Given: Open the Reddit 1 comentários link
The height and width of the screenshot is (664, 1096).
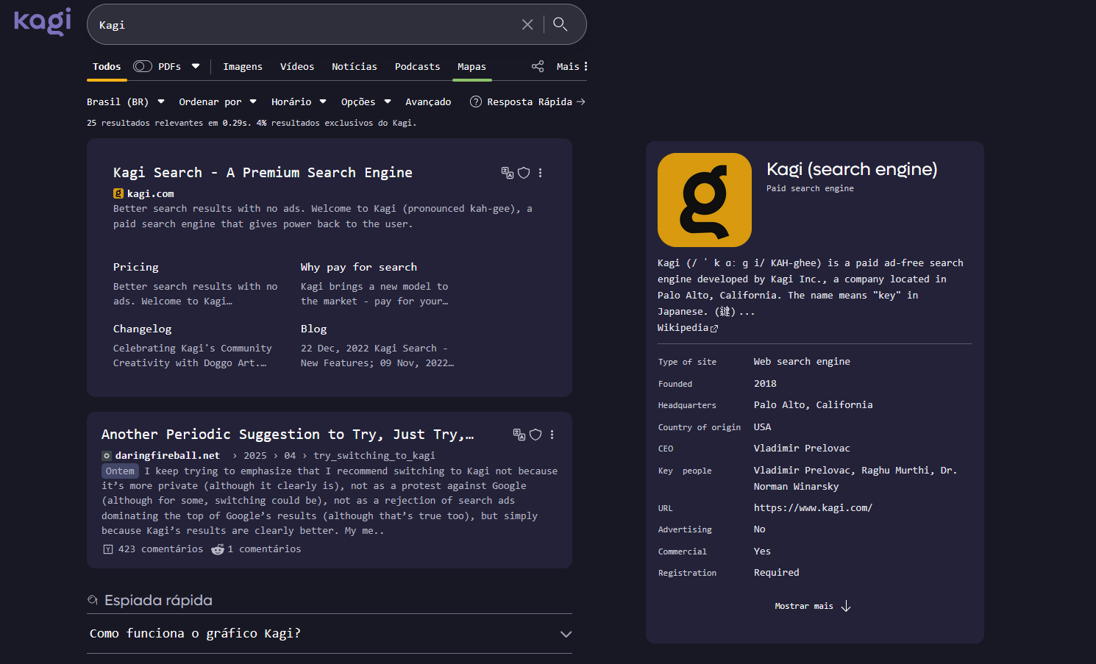Looking at the screenshot, I should 256,549.
